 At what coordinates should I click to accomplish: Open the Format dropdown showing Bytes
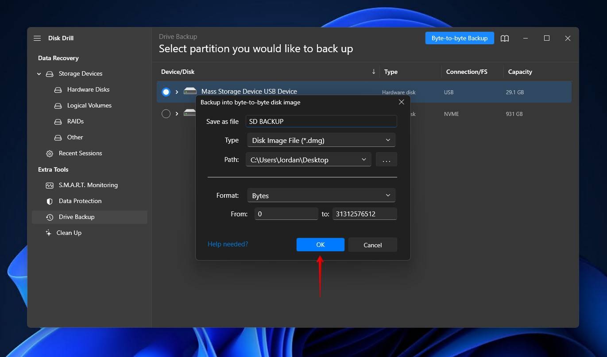321,195
